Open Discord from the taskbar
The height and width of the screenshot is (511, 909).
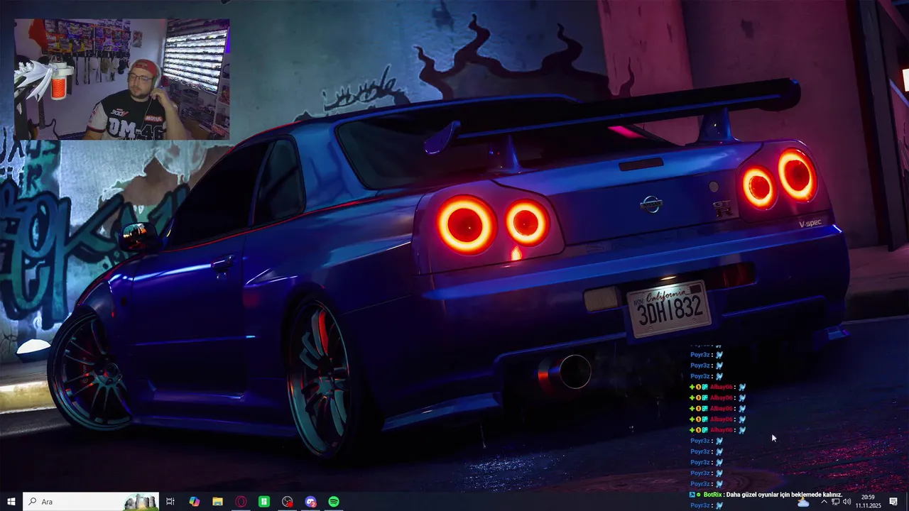310,502
